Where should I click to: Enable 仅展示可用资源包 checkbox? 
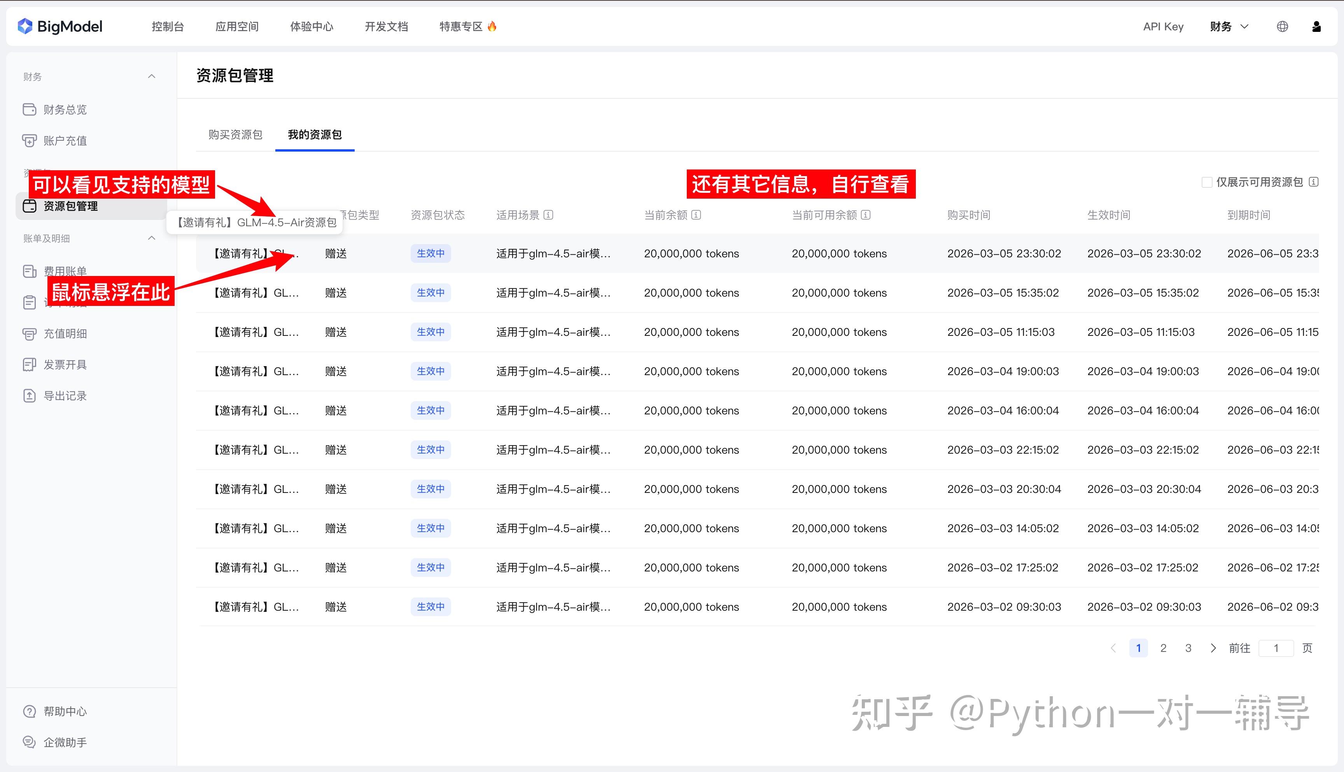1207,182
